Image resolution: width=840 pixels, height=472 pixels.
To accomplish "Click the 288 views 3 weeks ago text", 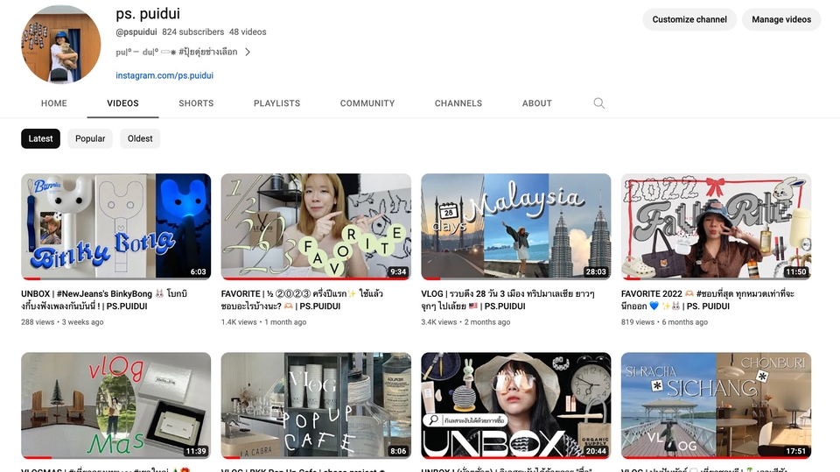I will (x=63, y=322).
